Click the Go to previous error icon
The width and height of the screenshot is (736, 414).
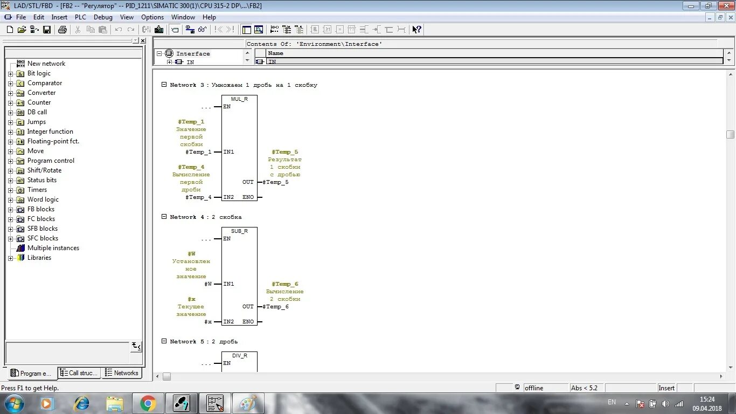(x=218, y=30)
